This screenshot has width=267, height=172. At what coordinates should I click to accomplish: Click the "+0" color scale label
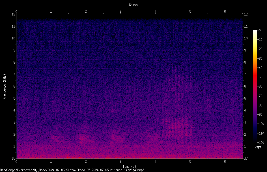pos(259,30)
